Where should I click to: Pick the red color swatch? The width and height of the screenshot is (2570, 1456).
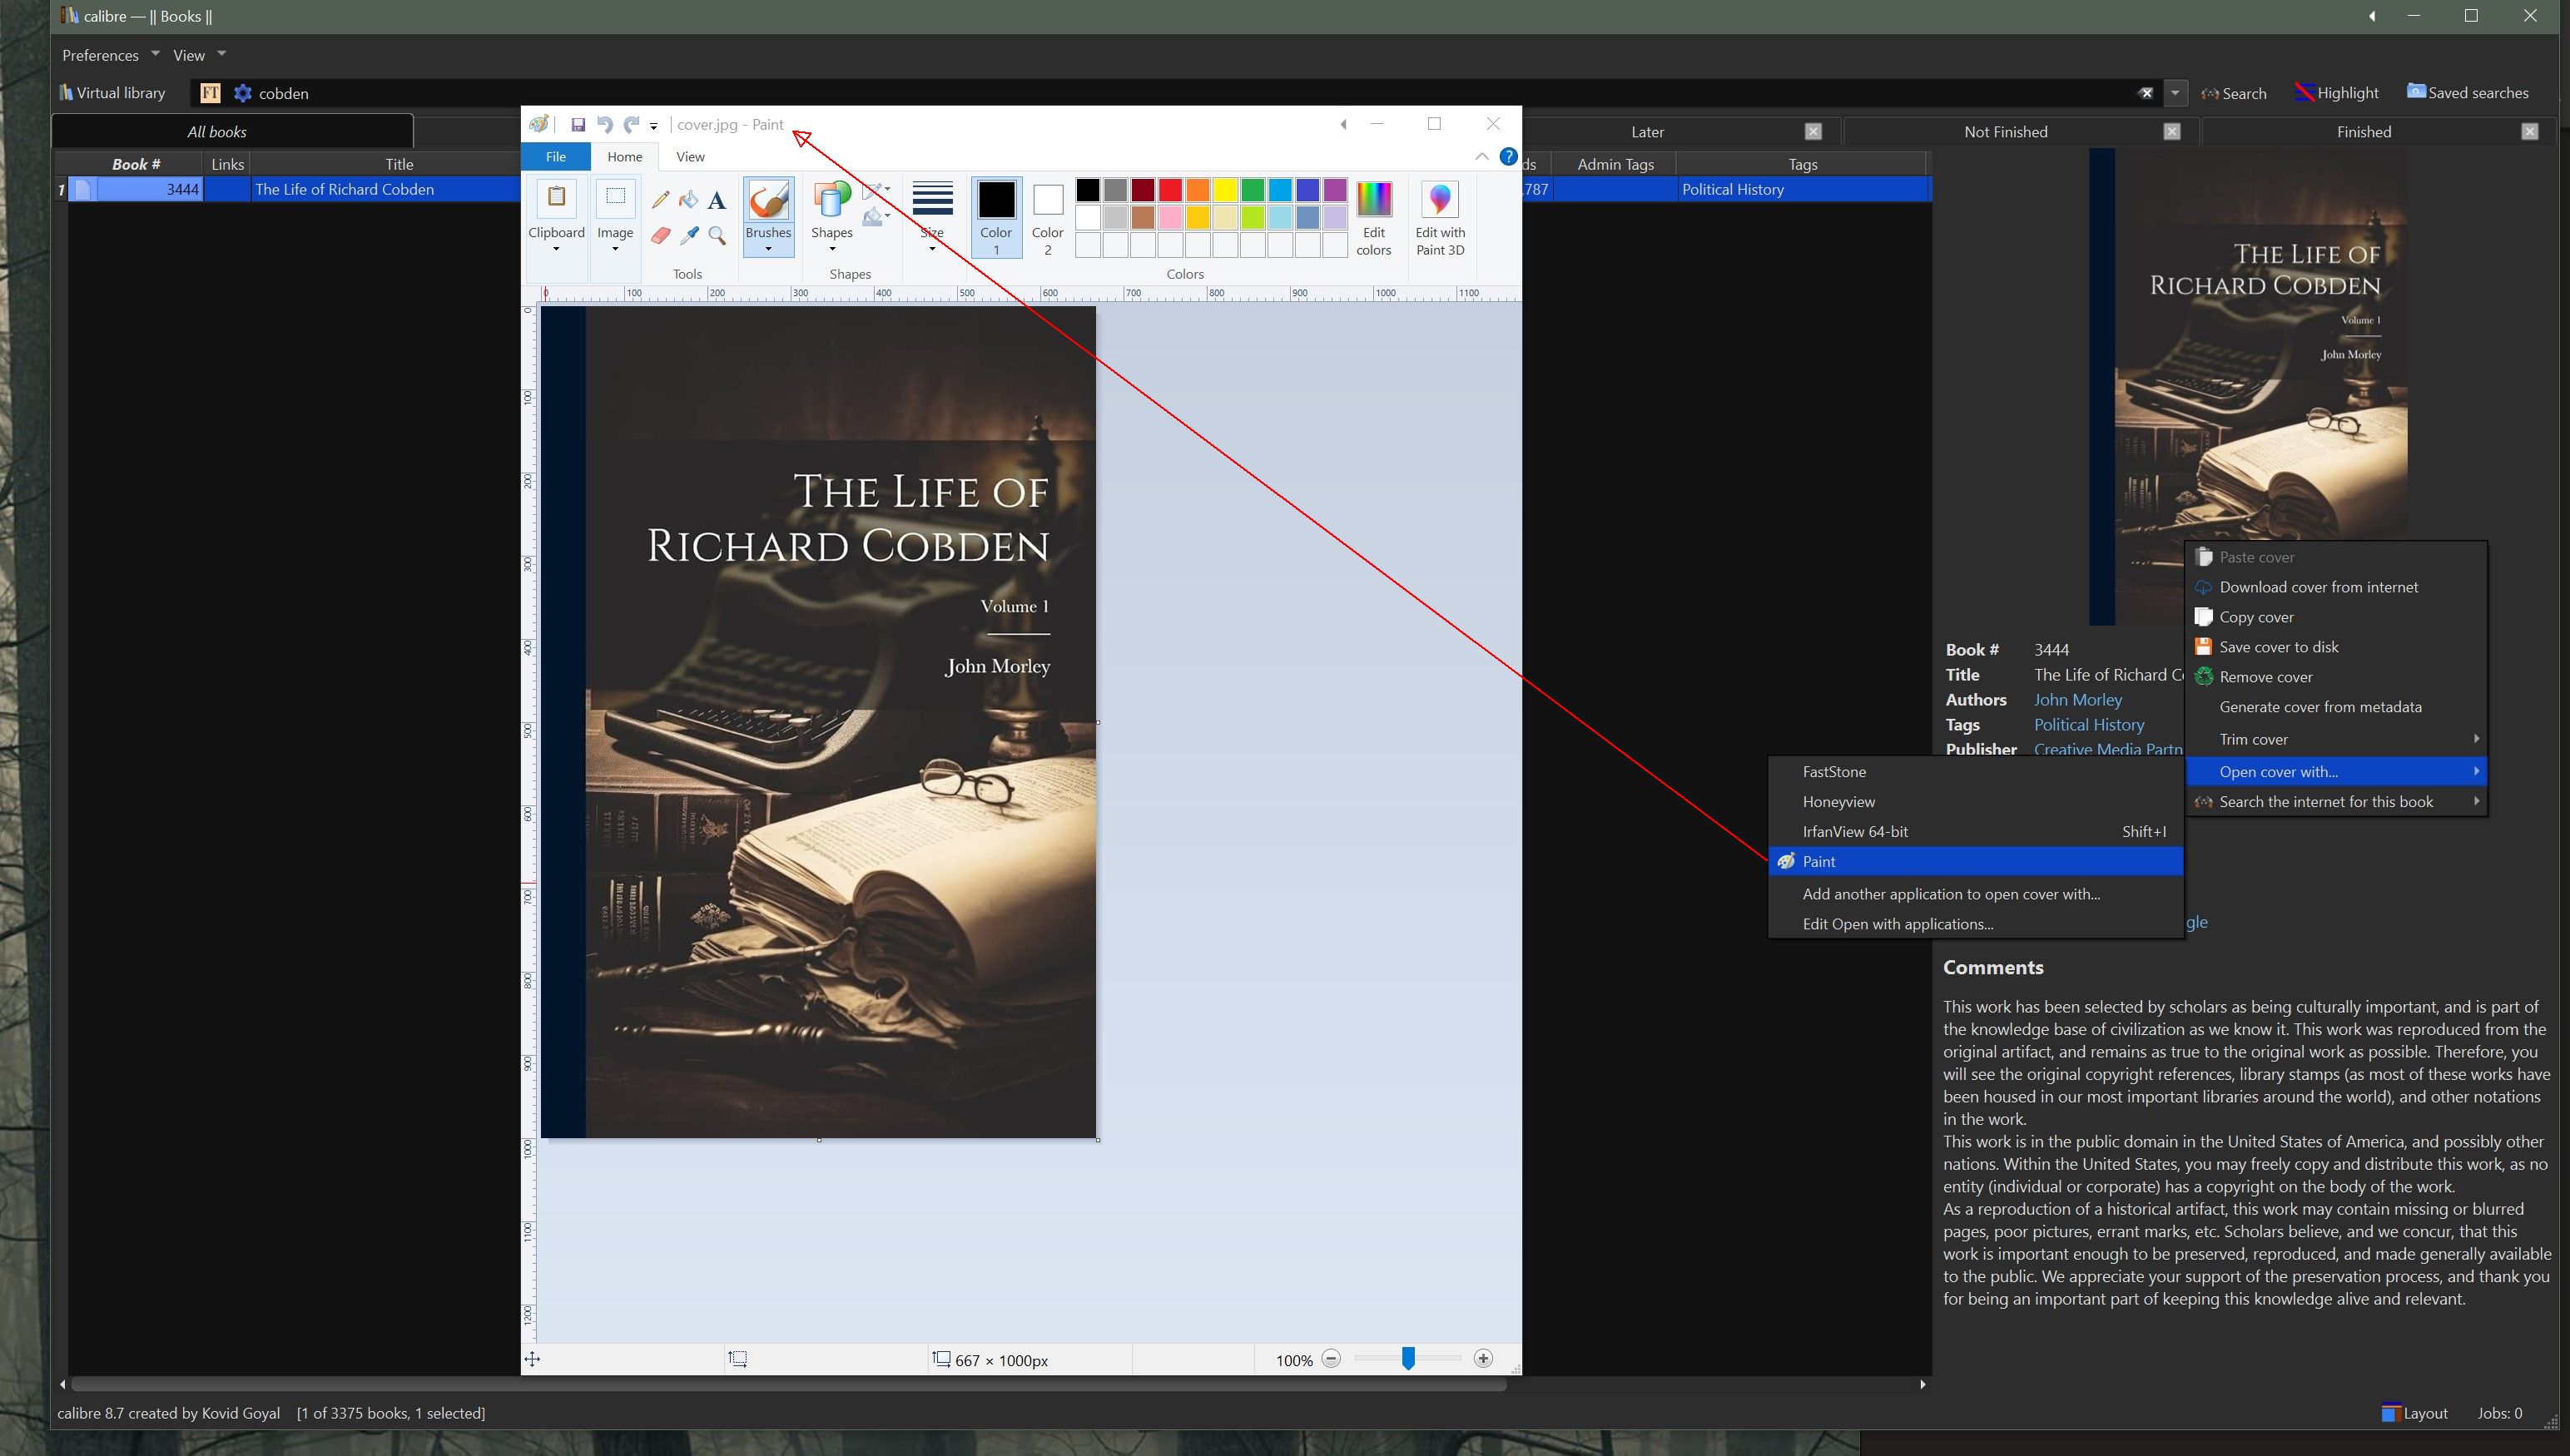point(1170,190)
